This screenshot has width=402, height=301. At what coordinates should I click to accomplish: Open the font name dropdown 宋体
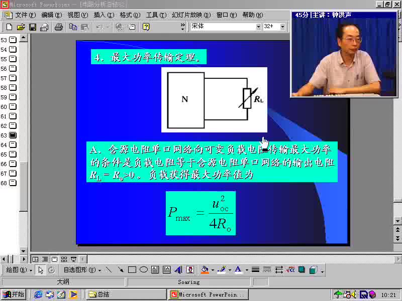258,27
